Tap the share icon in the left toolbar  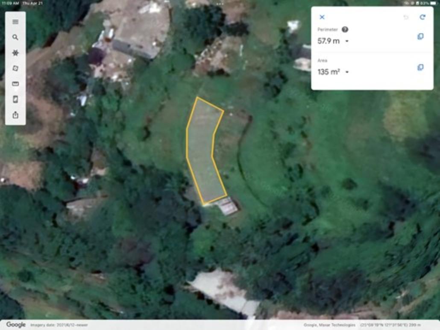point(15,115)
